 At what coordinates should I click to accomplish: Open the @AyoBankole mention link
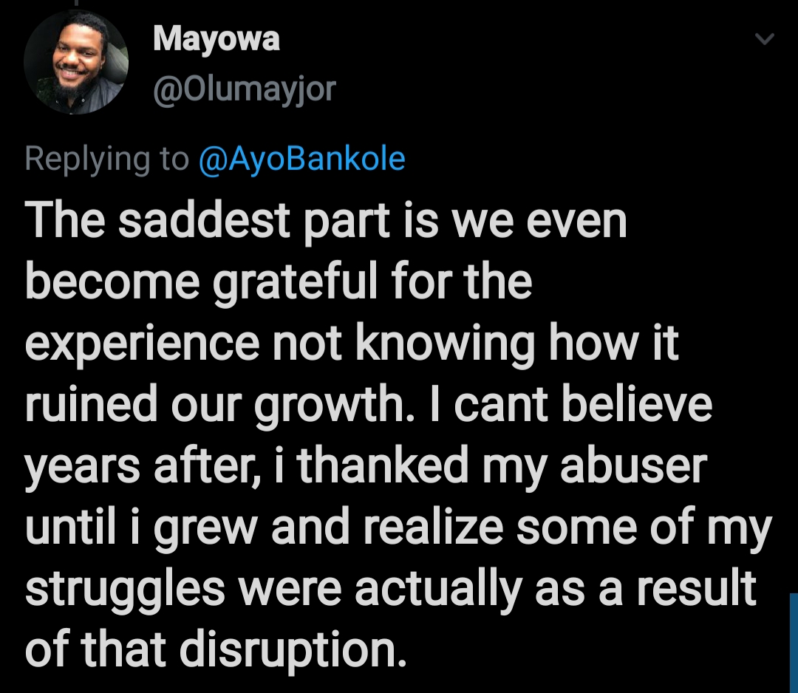(301, 158)
